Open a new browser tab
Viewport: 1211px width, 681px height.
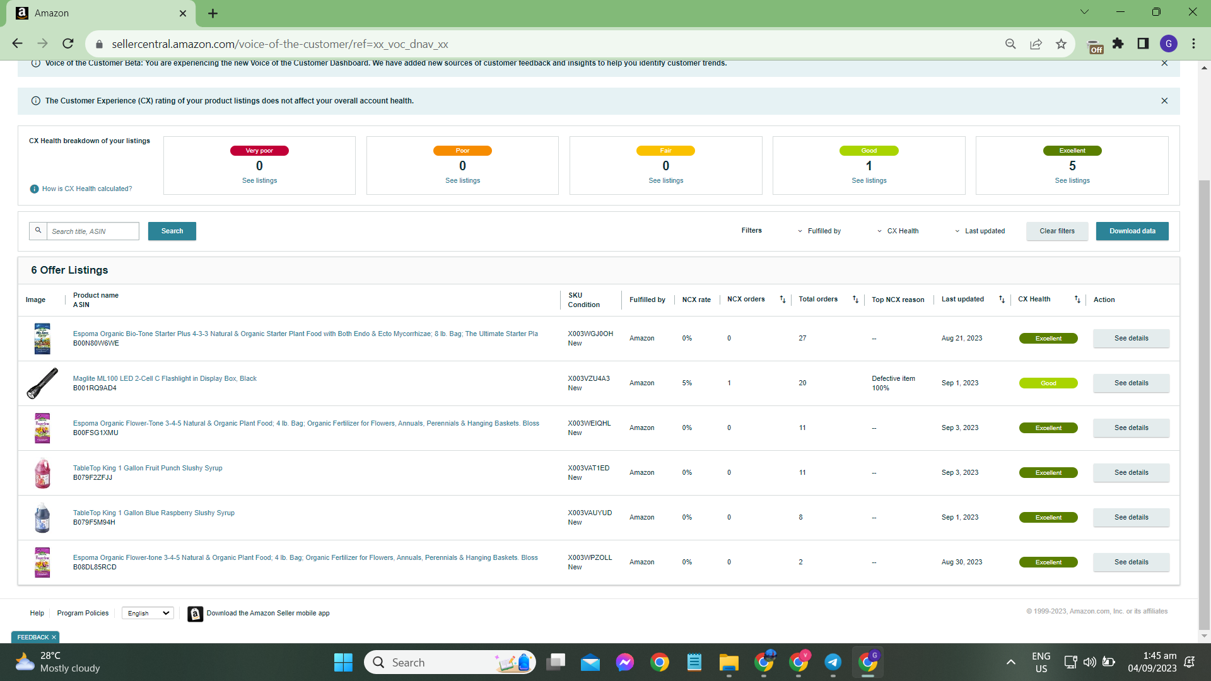coord(213,13)
